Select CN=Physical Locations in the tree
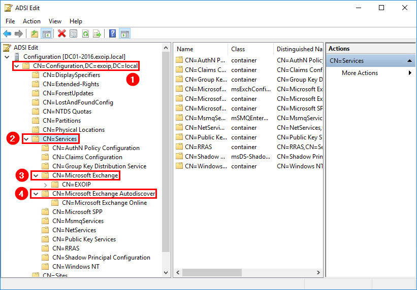 point(74,130)
